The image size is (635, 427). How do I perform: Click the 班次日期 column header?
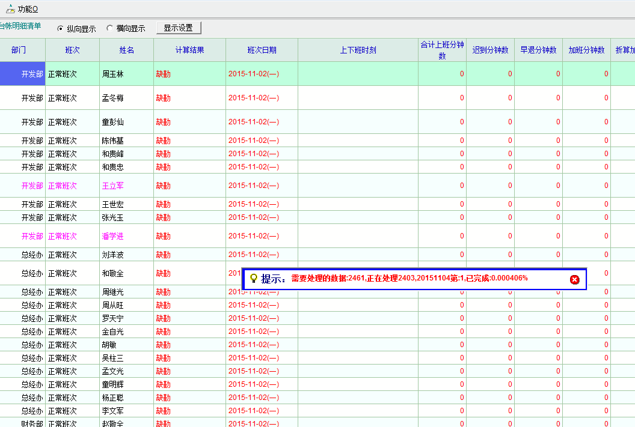coord(262,50)
